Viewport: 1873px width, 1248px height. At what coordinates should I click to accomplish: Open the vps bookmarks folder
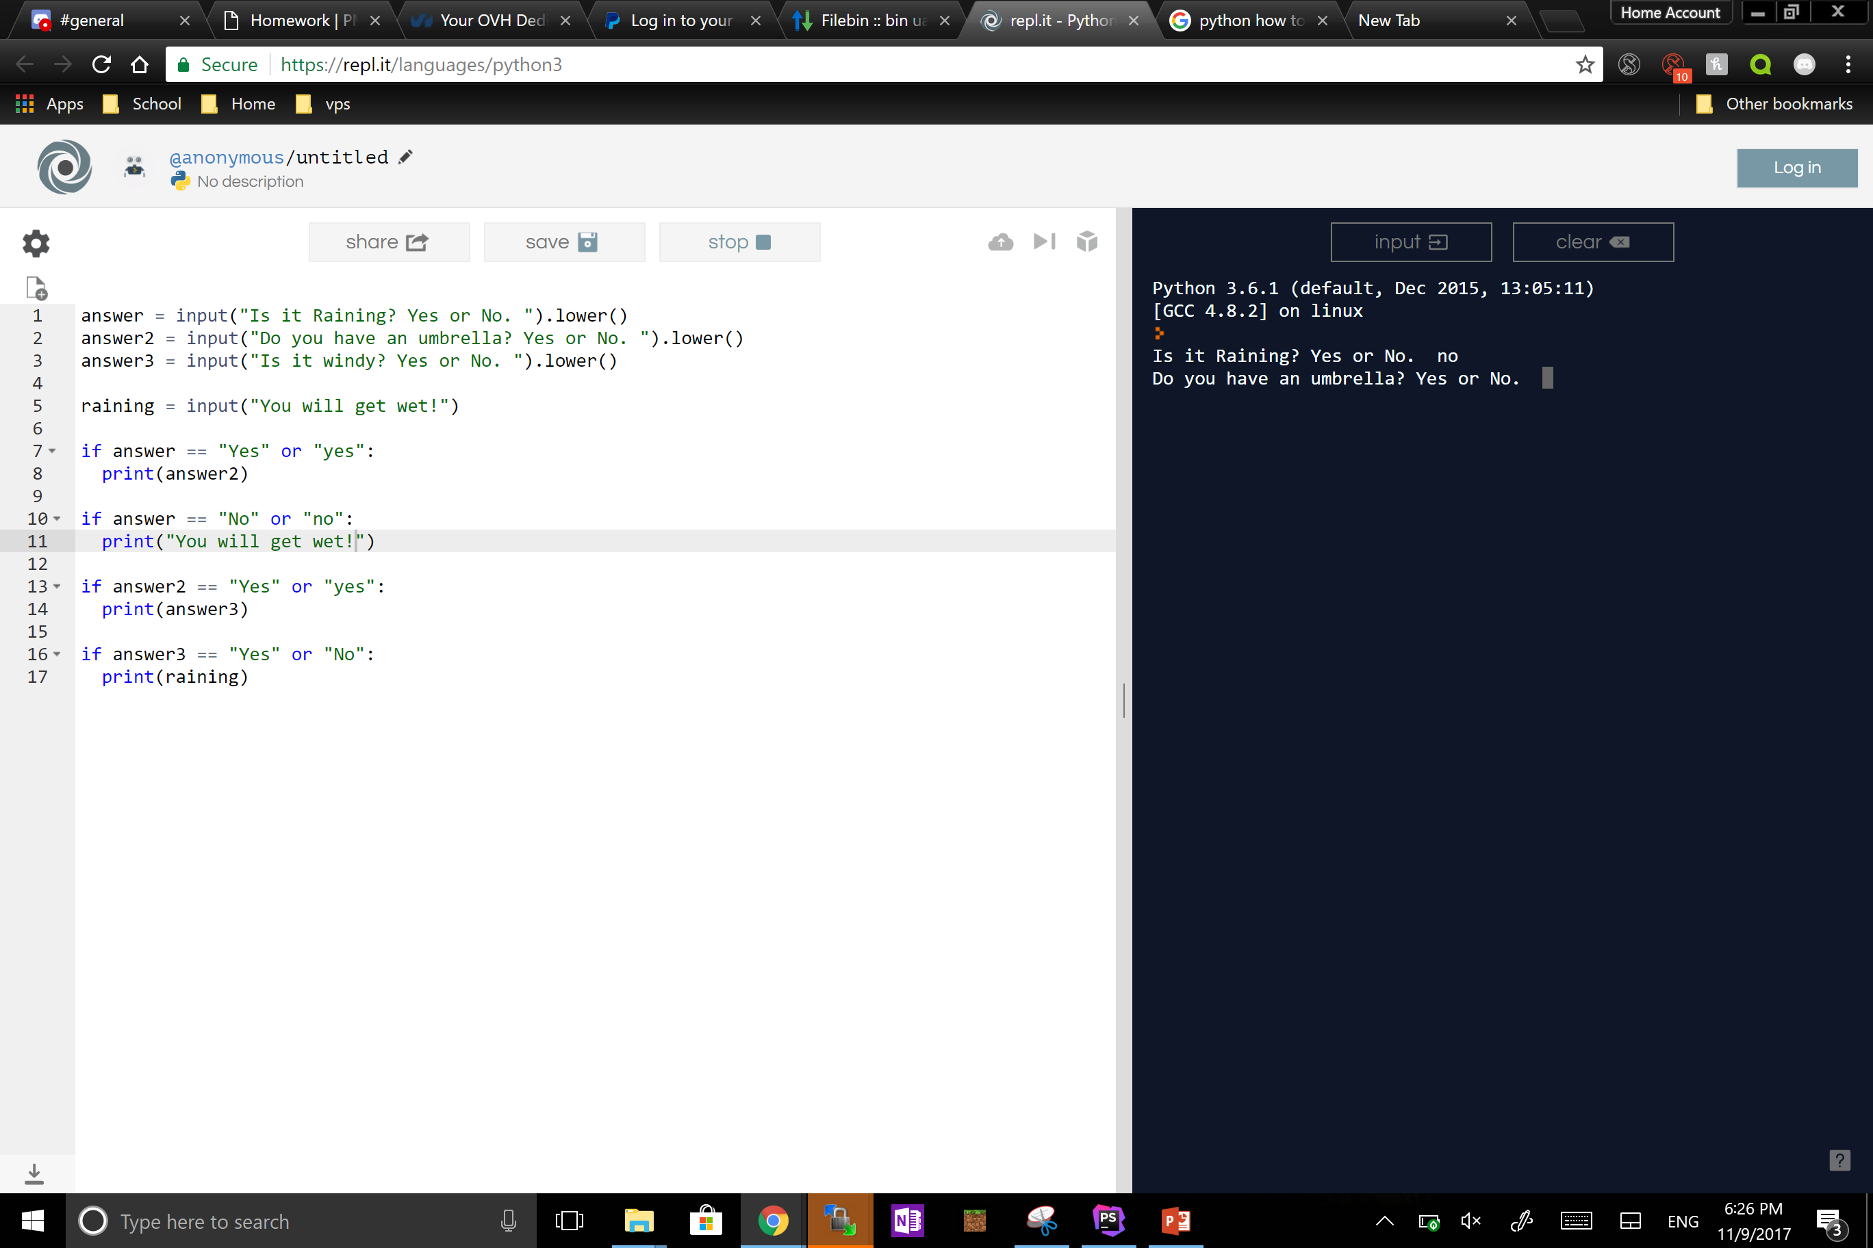tap(323, 103)
